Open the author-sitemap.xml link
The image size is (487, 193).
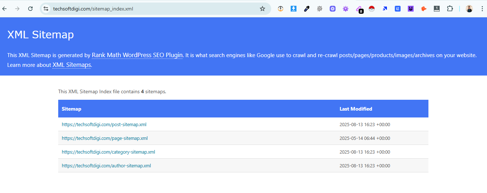[106, 166]
